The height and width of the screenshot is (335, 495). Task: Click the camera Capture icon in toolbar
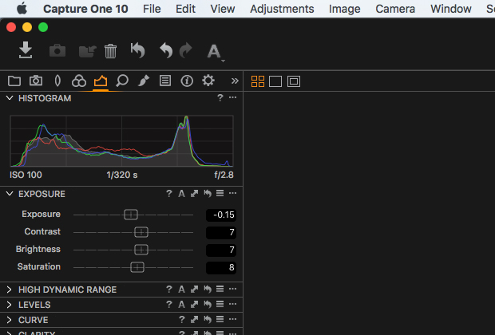pos(57,50)
